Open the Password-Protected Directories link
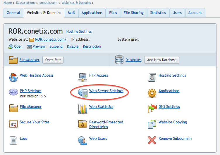The image size is (220, 155). [106, 124]
